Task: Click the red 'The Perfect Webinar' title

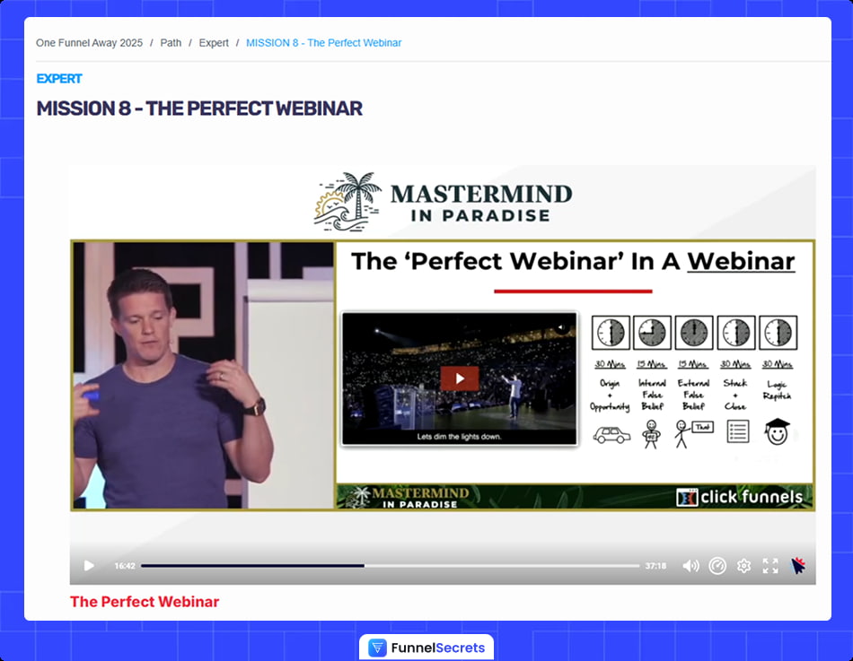Action: click(145, 602)
